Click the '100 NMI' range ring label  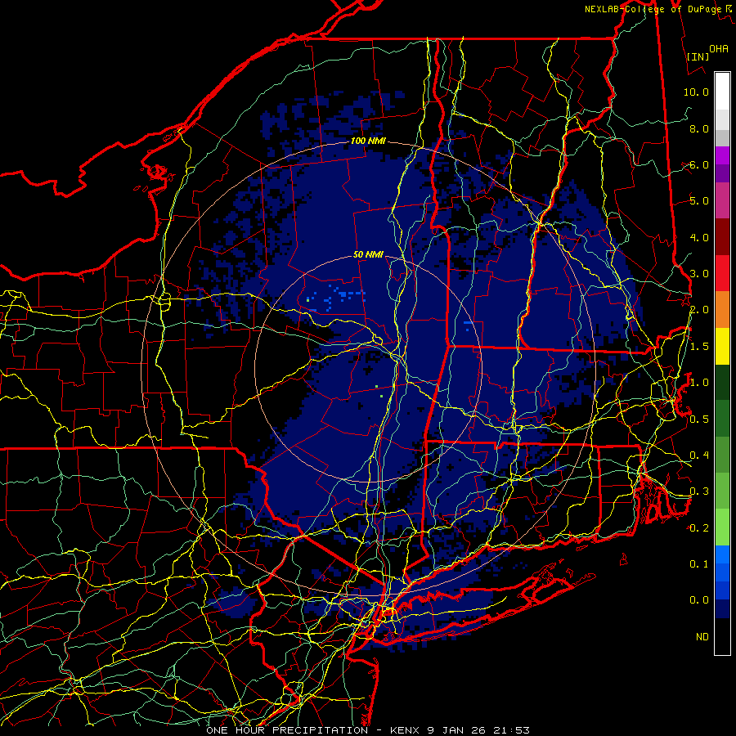368,141
